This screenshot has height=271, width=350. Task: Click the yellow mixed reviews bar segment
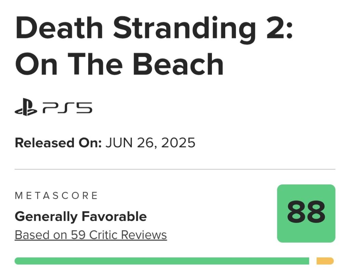point(325,261)
